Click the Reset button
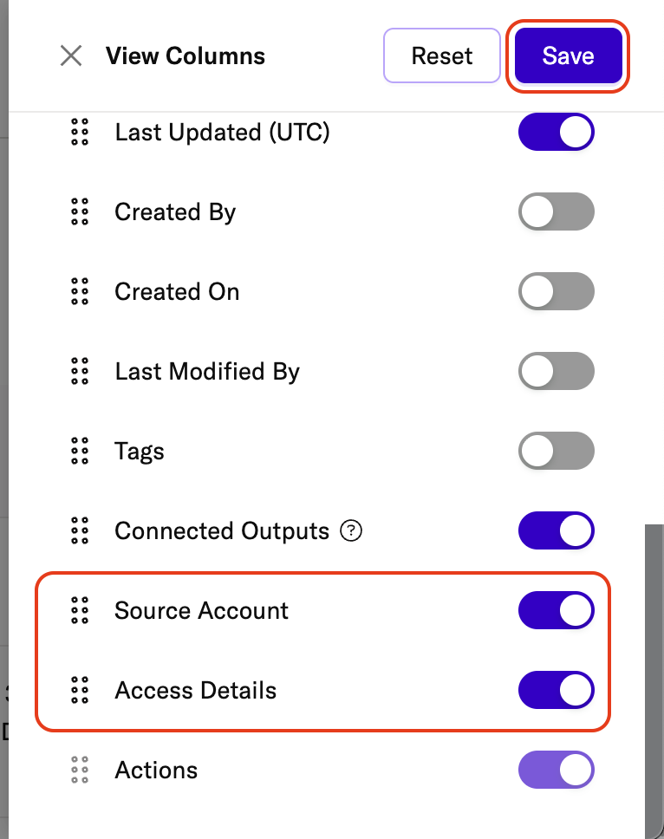Screen dimensions: 664x839 click(442, 56)
